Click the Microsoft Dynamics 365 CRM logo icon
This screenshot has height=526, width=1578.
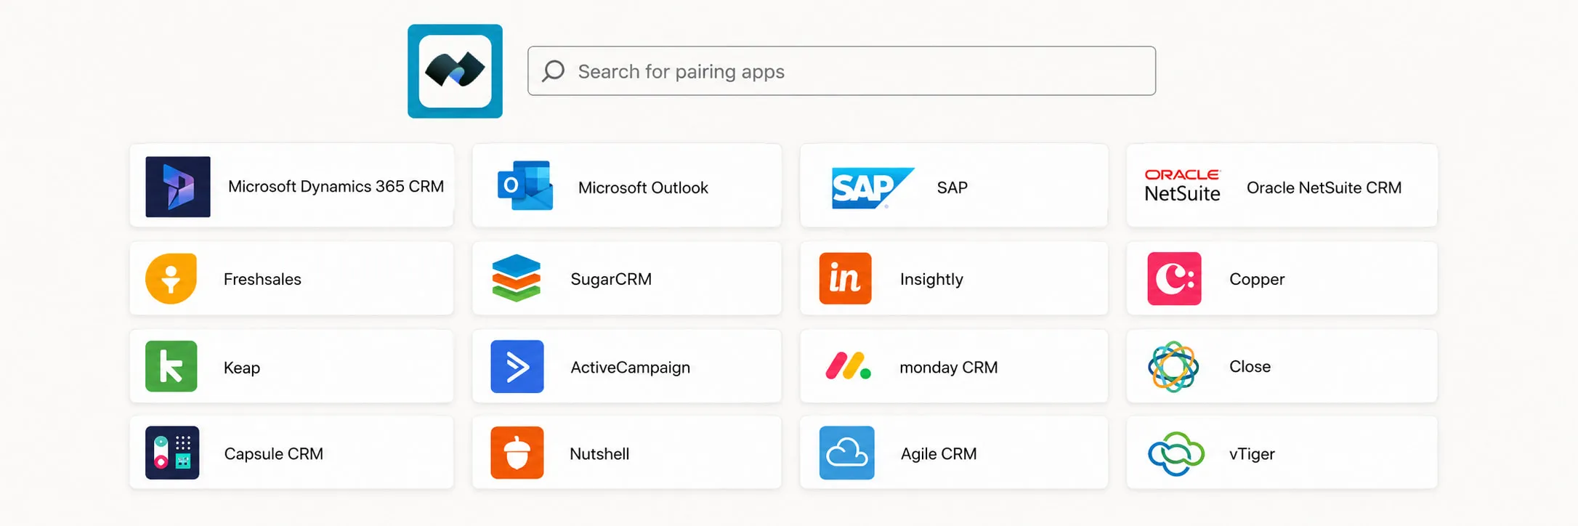[x=178, y=187]
